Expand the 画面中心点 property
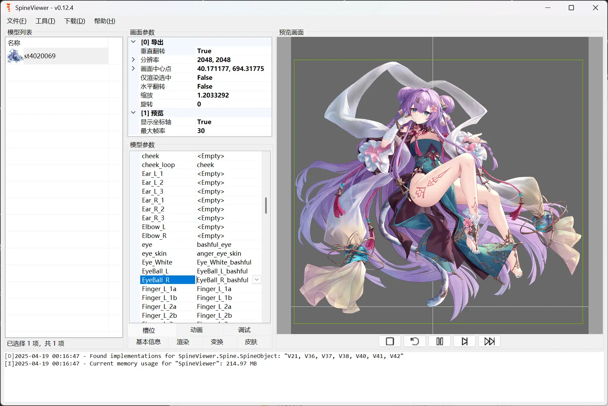 pyautogui.click(x=133, y=68)
